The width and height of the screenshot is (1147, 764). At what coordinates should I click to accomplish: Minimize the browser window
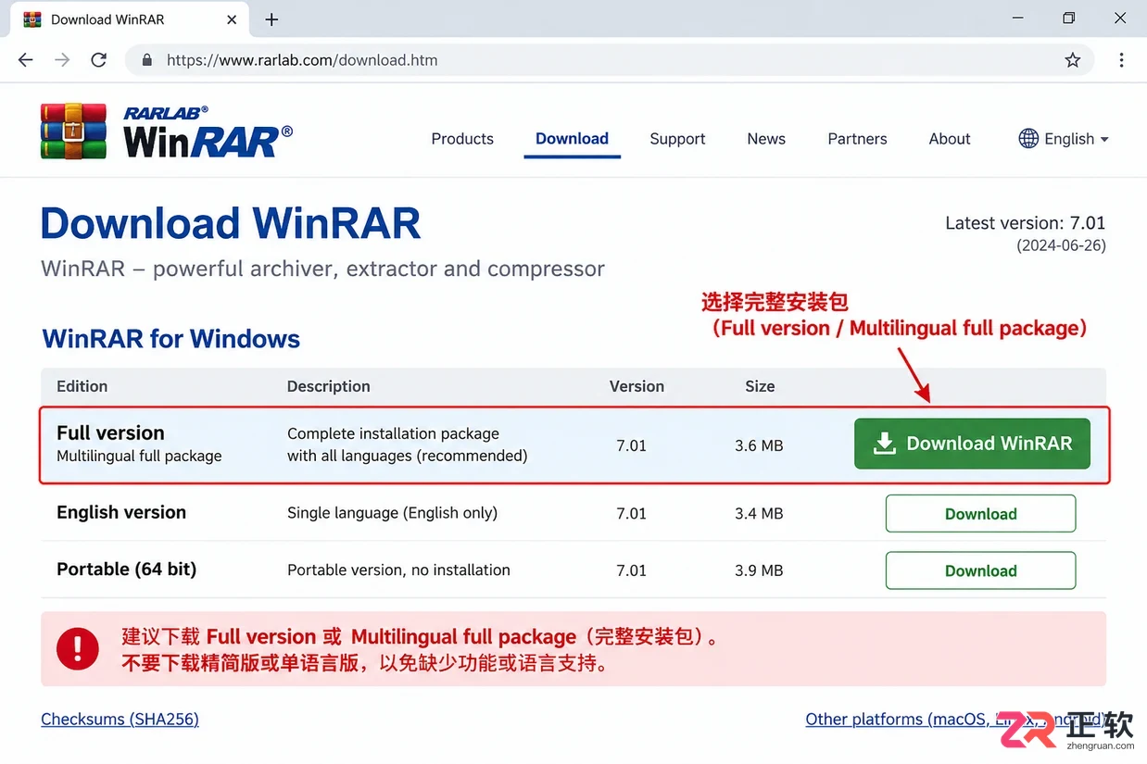[x=1018, y=19]
